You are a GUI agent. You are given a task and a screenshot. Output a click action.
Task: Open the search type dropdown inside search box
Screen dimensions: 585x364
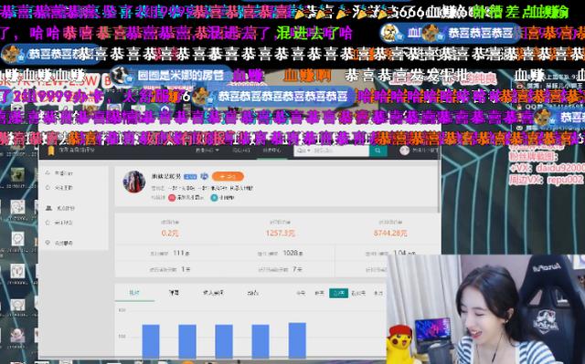coord(303,151)
